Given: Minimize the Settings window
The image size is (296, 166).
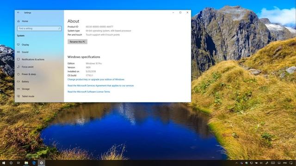Looking at the screenshot, I should 173,12.
